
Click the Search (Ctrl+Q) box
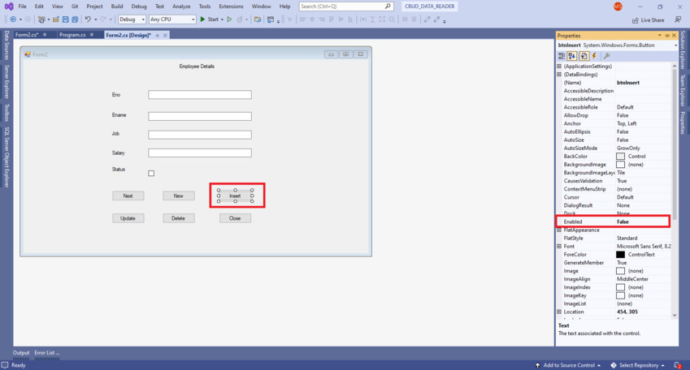(346, 6)
